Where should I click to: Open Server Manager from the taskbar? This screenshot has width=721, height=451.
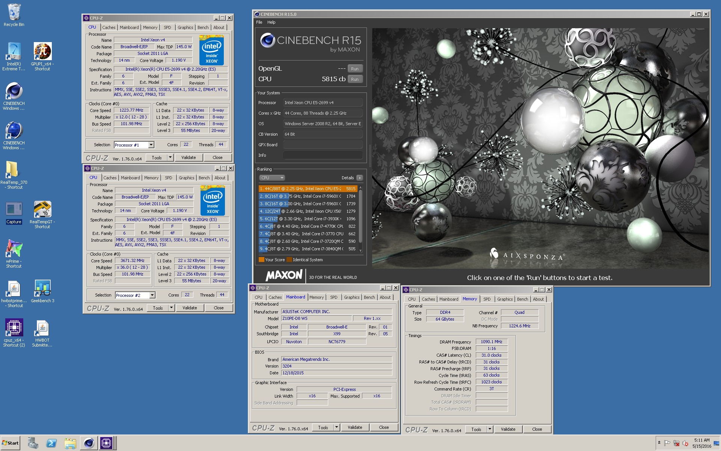coord(33,443)
